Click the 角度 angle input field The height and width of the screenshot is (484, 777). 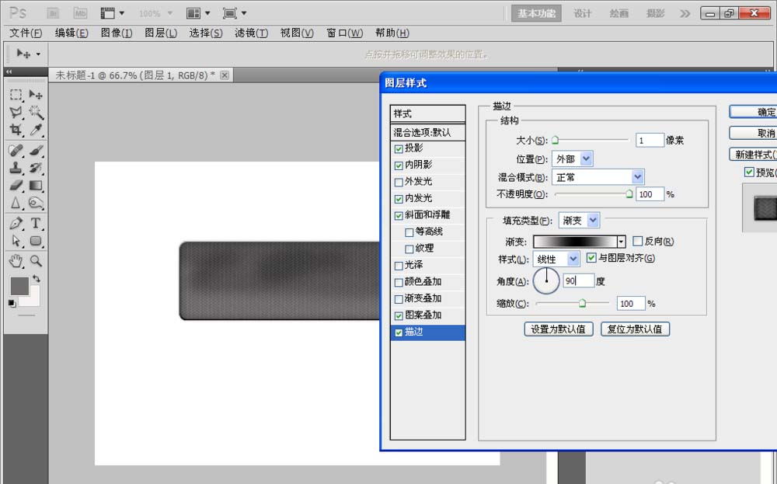579,280
